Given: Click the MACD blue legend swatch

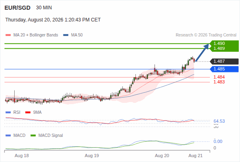Looking at the screenshot, I should (8, 136).
